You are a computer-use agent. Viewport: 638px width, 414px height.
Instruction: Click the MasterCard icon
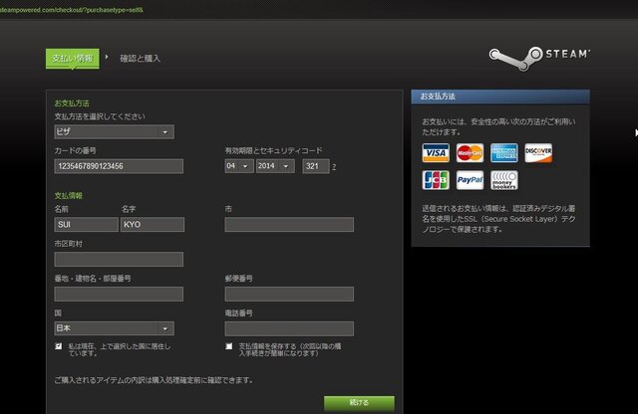[x=470, y=152]
